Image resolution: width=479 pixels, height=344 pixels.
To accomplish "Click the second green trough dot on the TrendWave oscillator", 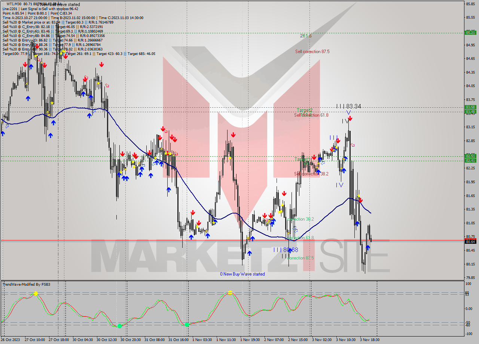I will (x=187, y=325).
